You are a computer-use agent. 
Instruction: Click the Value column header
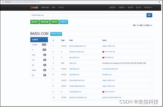(104, 40)
